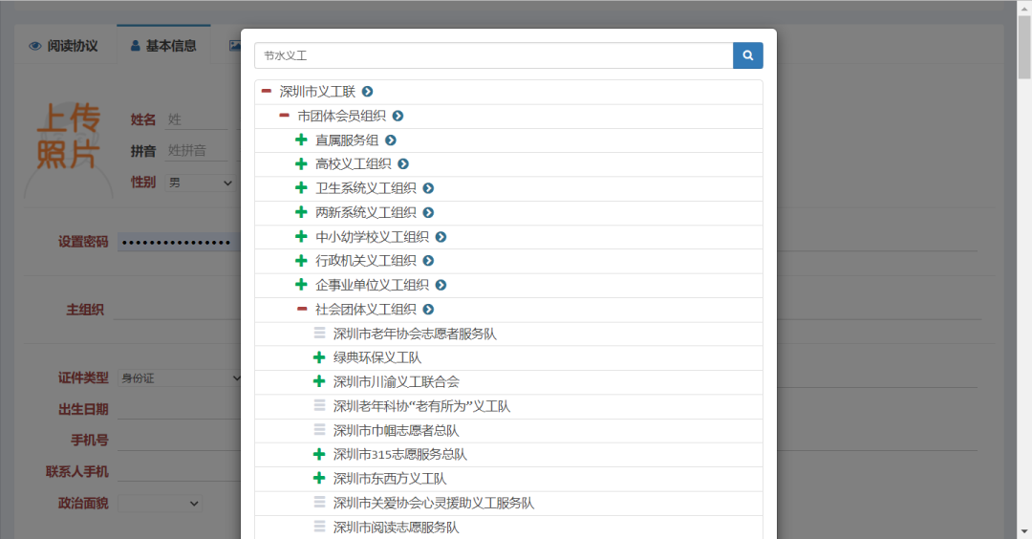Select 深圳市巾帼志愿者总队 in the tree
Image resolution: width=1032 pixels, height=539 pixels.
(397, 430)
